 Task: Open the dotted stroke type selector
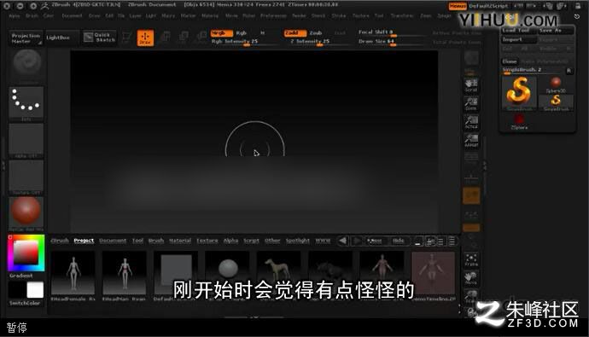[26, 103]
